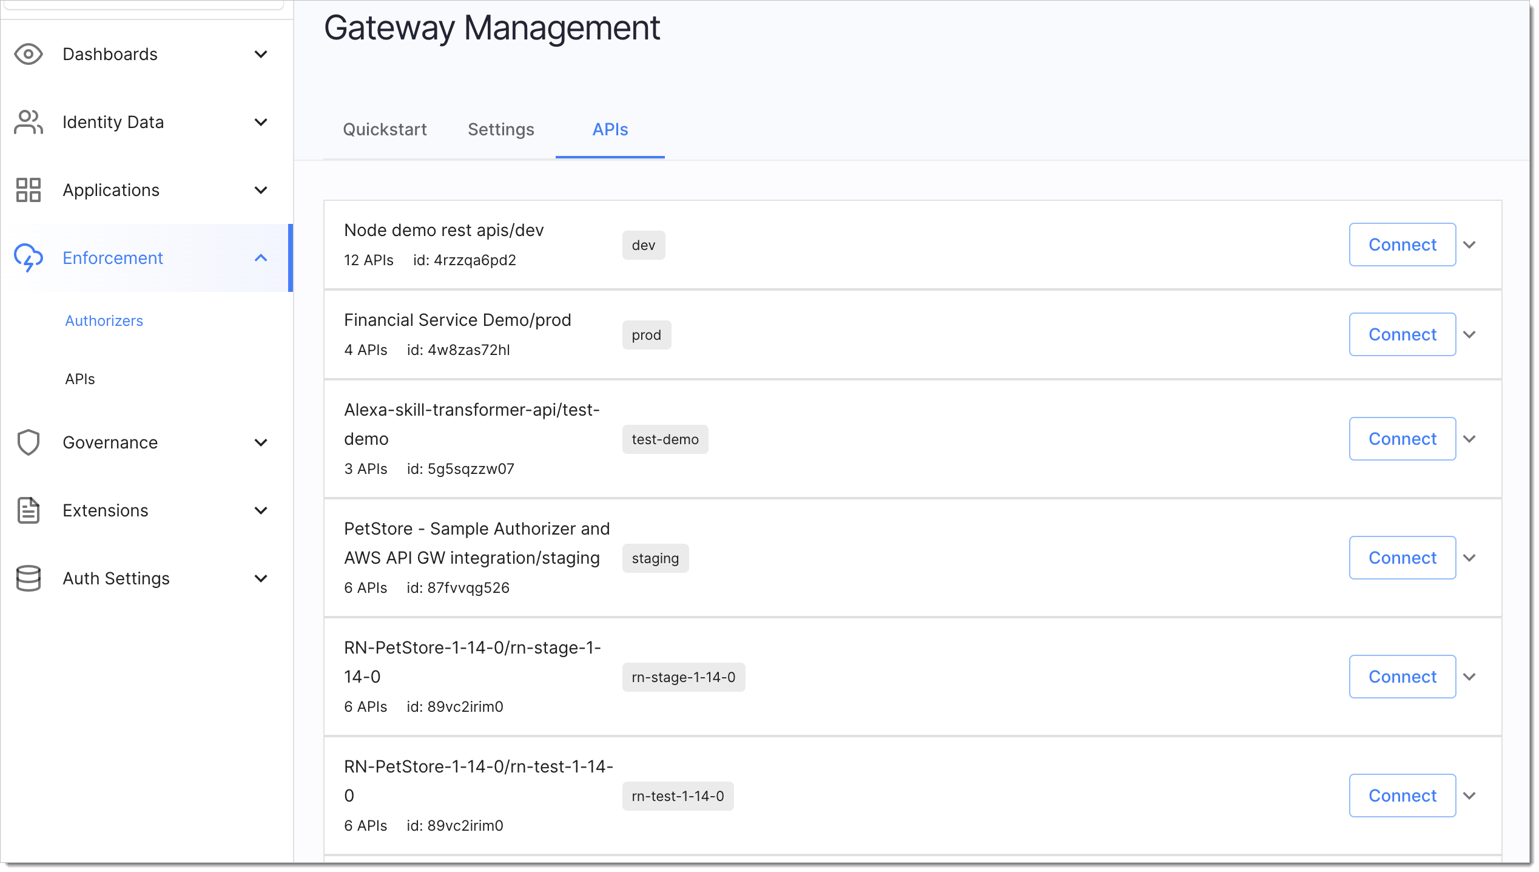Click the RN-PetStore-1-14-0/rn-stage-1-14-0 title
The width and height of the screenshot is (1539, 872).
473,663
